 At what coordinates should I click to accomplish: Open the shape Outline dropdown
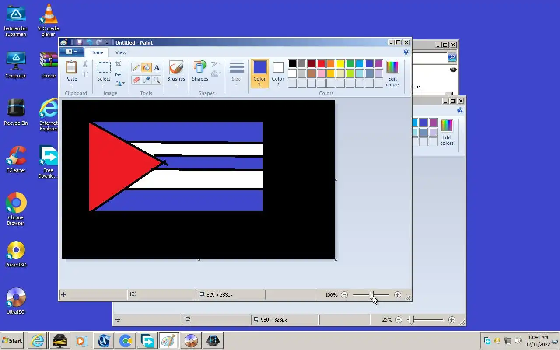tap(216, 64)
